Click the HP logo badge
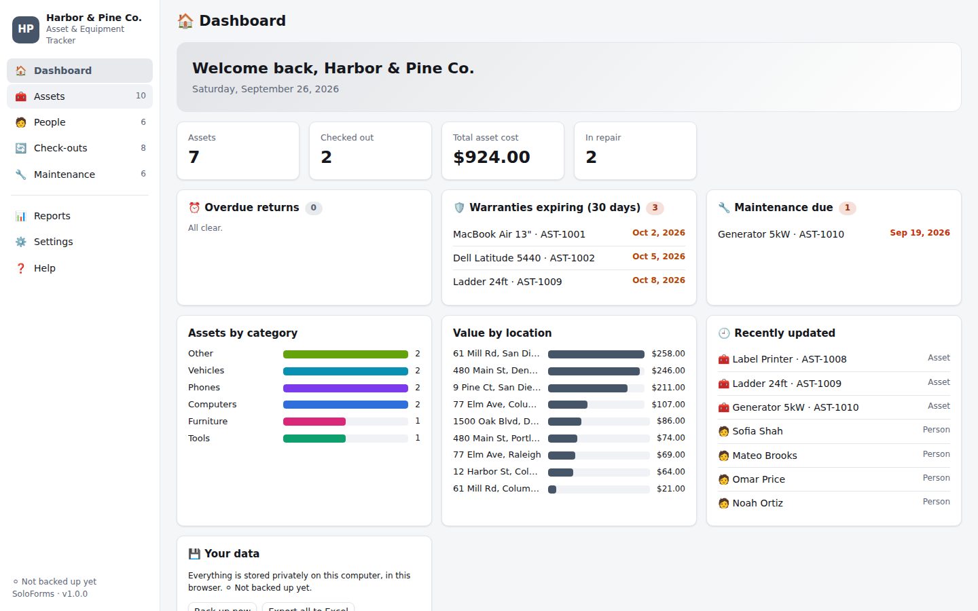978x611 pixels. pos(26,29)
